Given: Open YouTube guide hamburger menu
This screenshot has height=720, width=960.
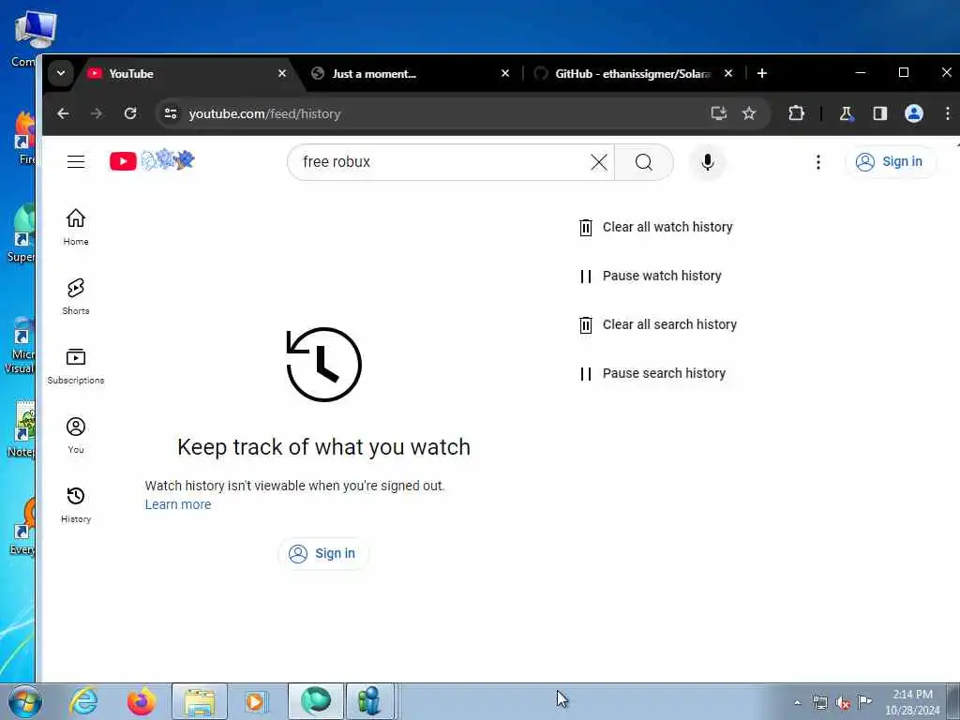Looking at the screenshot, I should tap(76, 161).
